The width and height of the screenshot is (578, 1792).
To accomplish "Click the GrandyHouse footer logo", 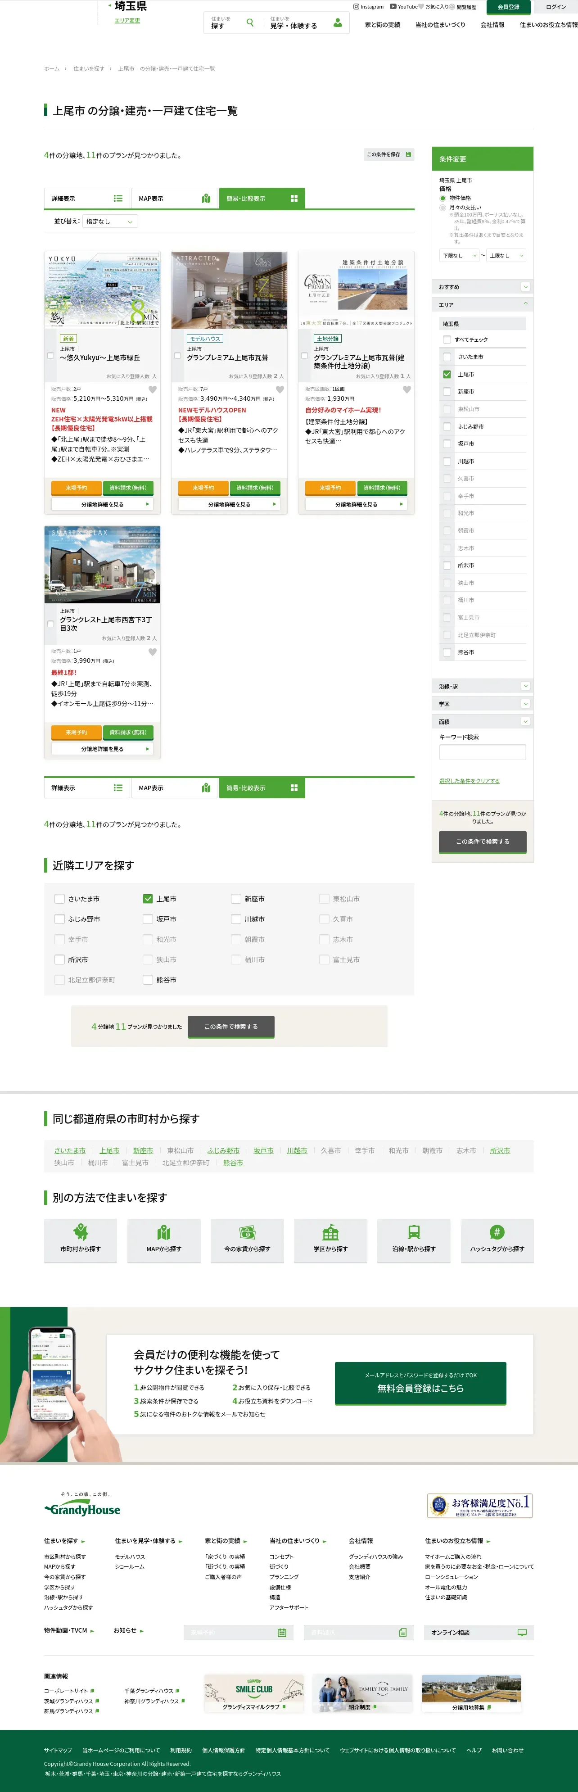I will (x=82, y=1505).
